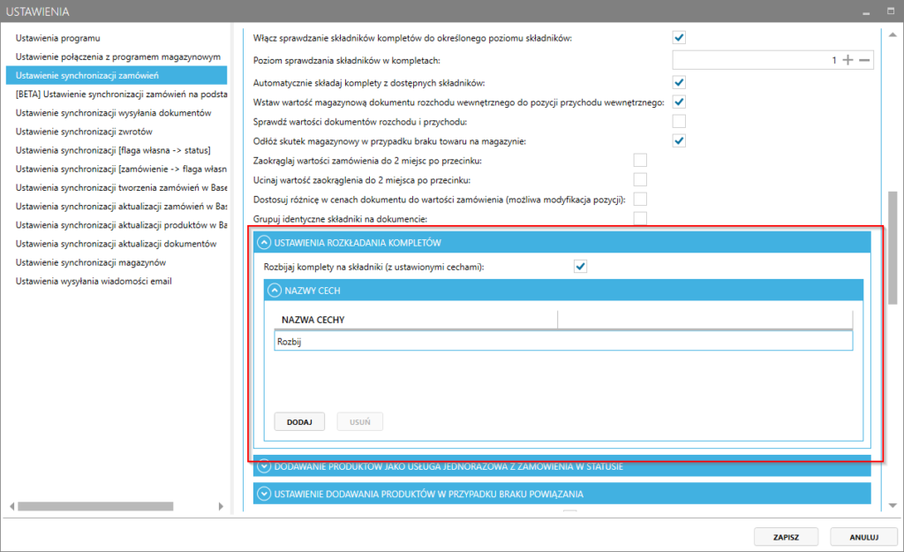Image resolution: width=904 pixels, height=552 pixels.
Task: Select the Rozbij row in table
Action: [x=563, y=342]
